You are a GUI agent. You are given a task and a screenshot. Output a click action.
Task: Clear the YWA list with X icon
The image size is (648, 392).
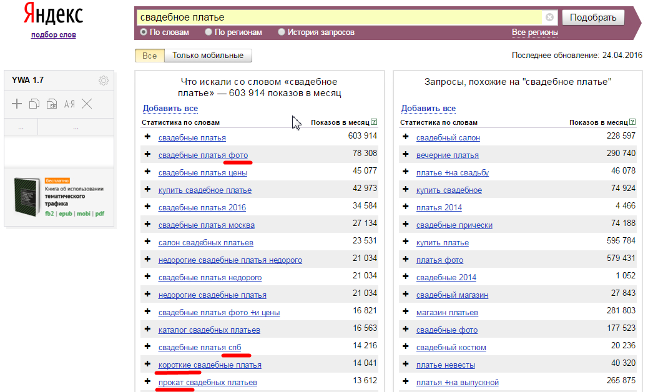pyautogui.click(x=87, y=104)
